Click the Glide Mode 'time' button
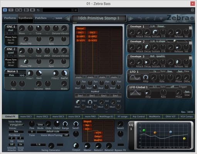Screen dimensions: 197x154 (x=40, y=125)
